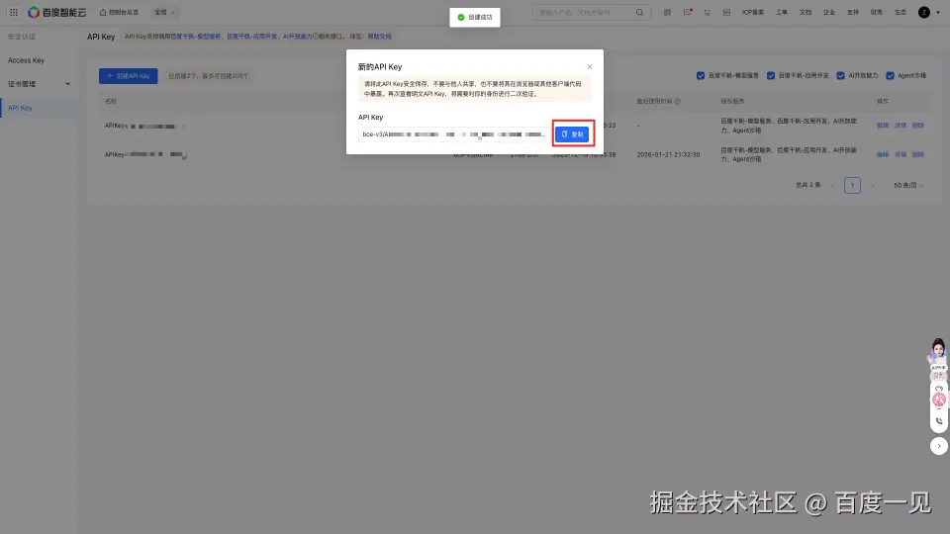
Task: Open the 帮助文档 link
Action: click(379, 37)
